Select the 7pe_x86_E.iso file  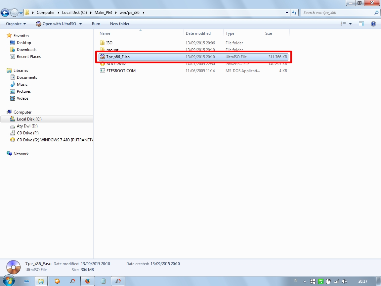coord(193,57)
